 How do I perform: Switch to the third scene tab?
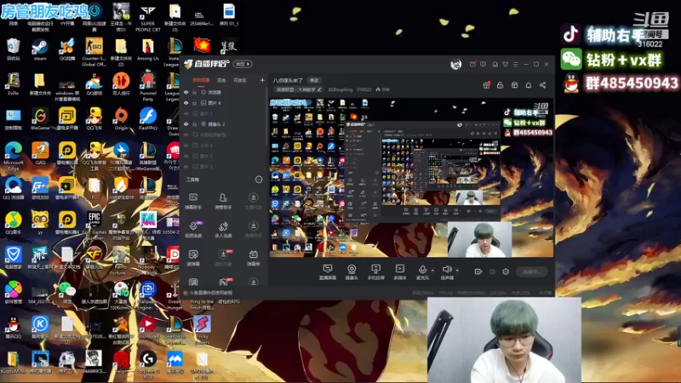click(240, 80)
